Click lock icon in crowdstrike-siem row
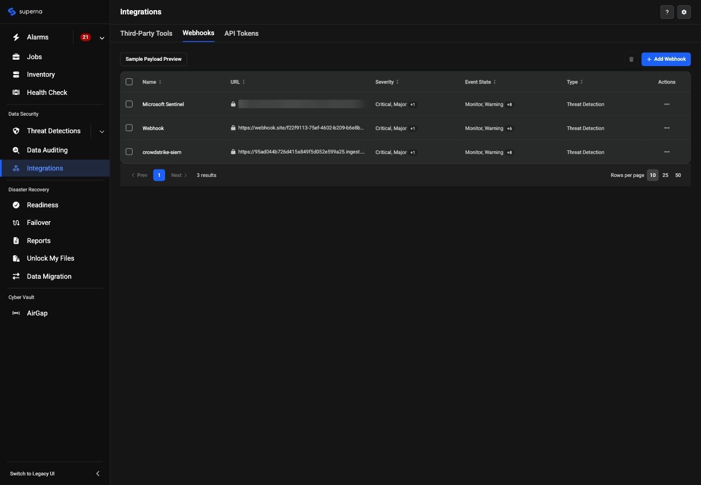The width and height of the screenshot is (701, 485). click(x=233, y=152)
